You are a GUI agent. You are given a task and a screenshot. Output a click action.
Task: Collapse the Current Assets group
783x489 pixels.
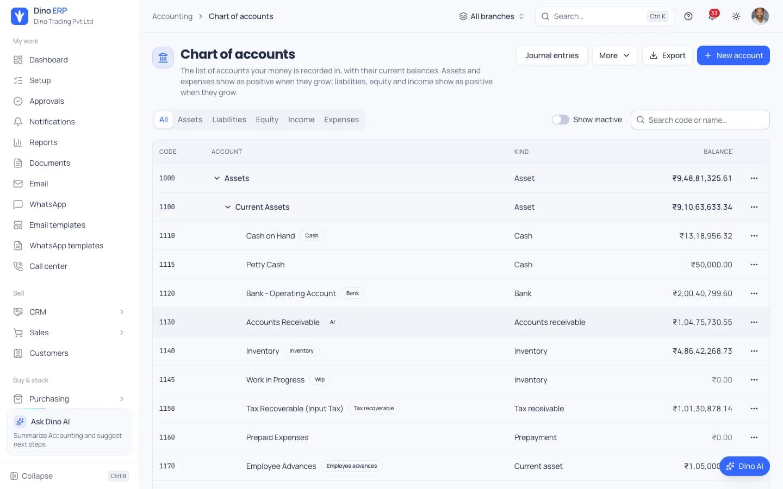tap(228, 207)
